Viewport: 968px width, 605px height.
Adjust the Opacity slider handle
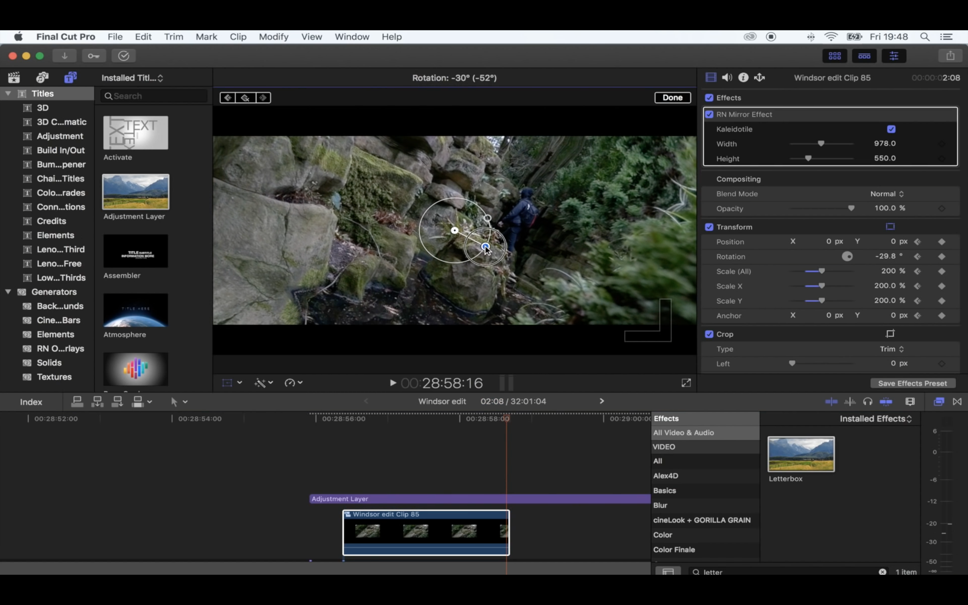coord(851,208)
